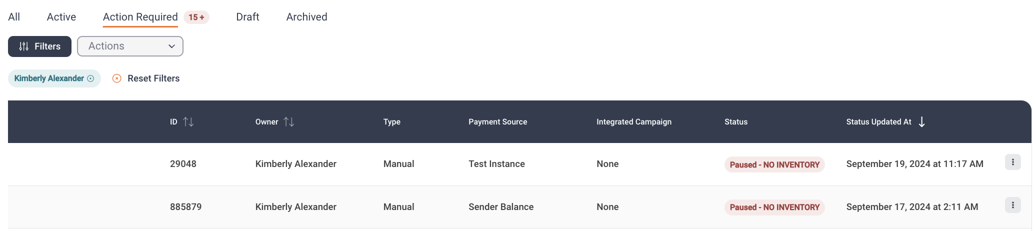Click the Filters button
Screen dimensions: 1036x231
coord(39,46)
